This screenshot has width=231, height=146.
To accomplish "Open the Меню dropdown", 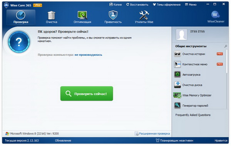I will click(191, 5).
